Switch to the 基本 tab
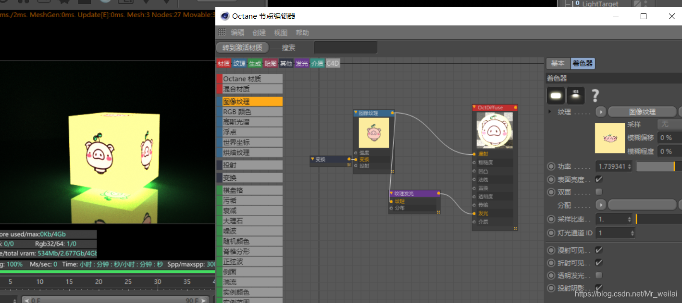The width and height of the screenshot is (682, 303). click(558, 63)
